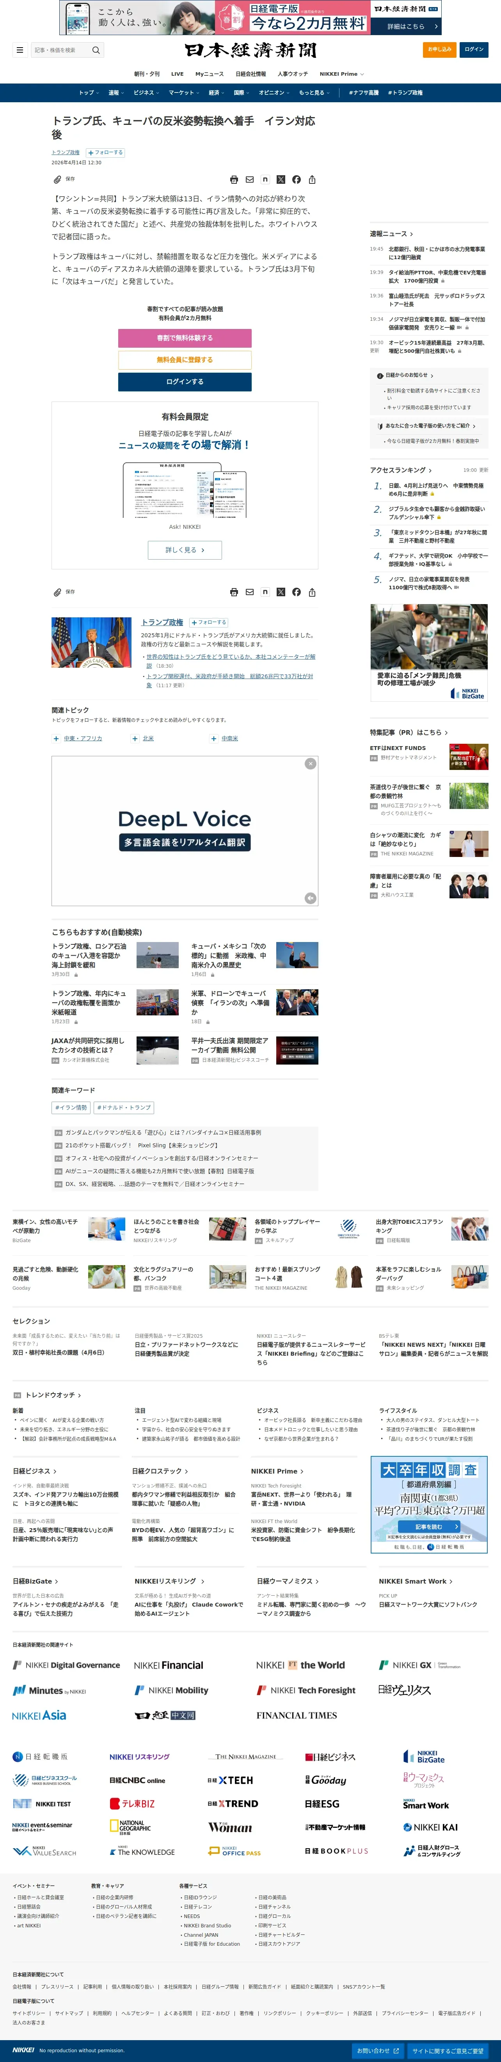Expand the マーケット navigation dropdown
Screen dimensions: 501x2062
point(183,93)
